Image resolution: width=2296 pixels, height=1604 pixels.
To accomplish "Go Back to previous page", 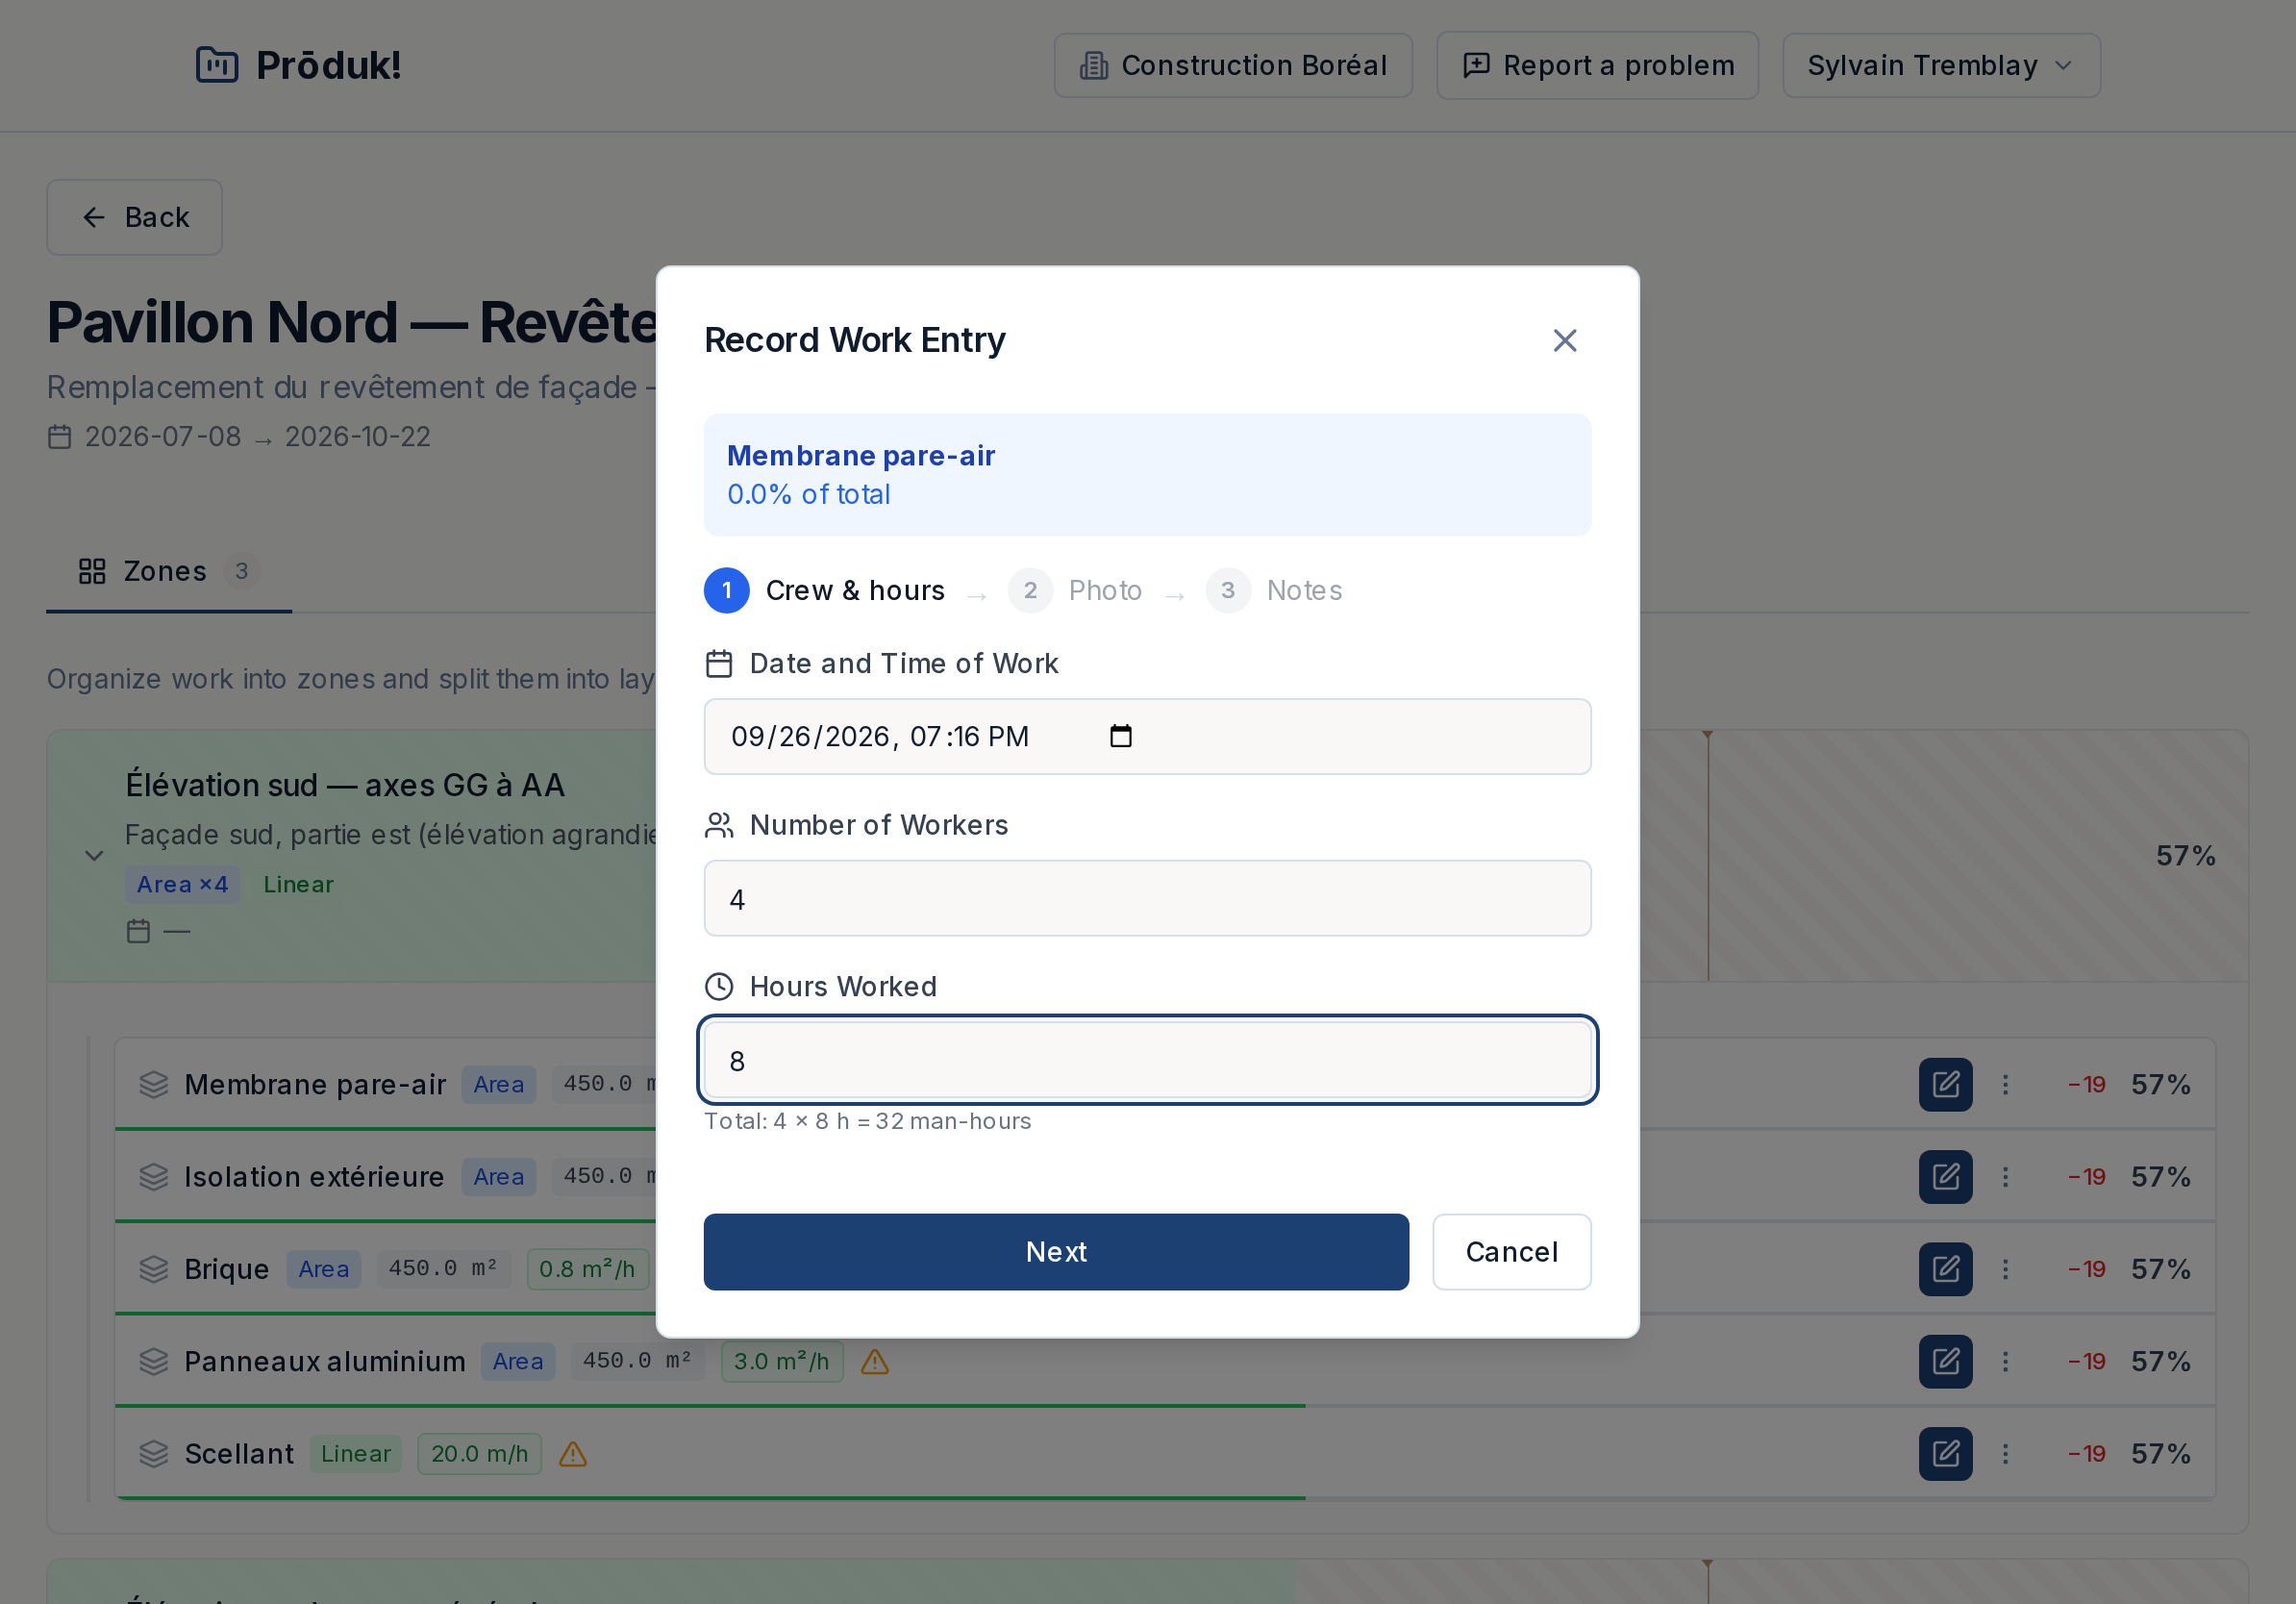I will [x=134, y=217].
